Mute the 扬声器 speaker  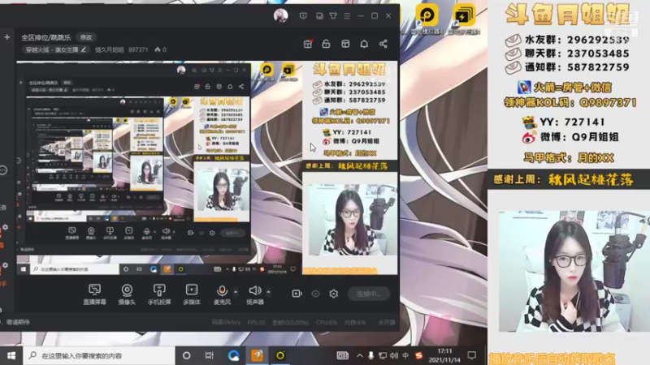click(255, 294)
